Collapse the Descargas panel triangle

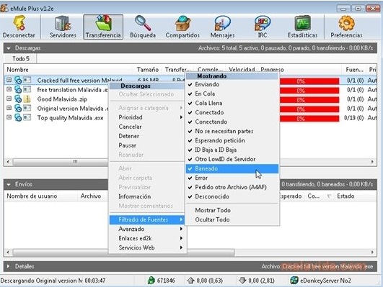(x=9, y=48)
